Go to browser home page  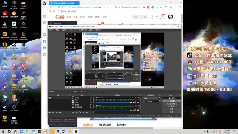pyautogui.click(x=64, y=7)
